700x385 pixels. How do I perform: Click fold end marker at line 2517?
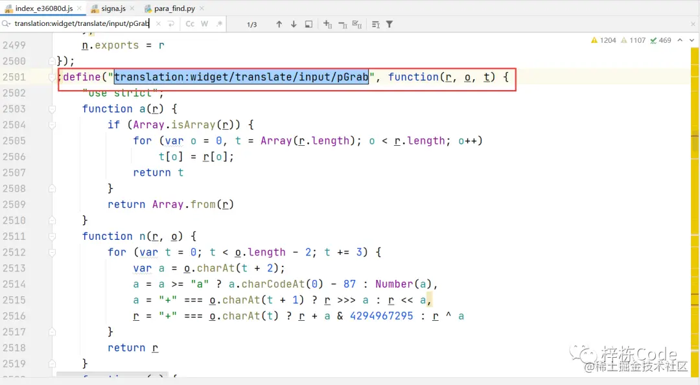pyautogui.click(x=52, y=332)
